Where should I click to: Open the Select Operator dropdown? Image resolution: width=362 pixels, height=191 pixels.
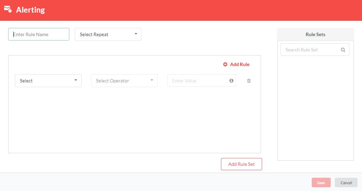[x=124, y=81]
